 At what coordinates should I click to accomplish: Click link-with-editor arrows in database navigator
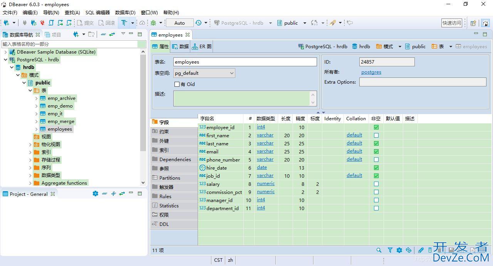tap(112, 34)
